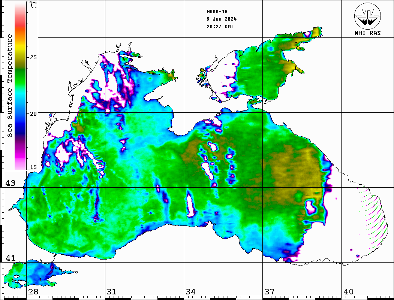Click the 15 tick label on color scale
The height and width of the screenshot is (300, 394).
pos(33,167)
